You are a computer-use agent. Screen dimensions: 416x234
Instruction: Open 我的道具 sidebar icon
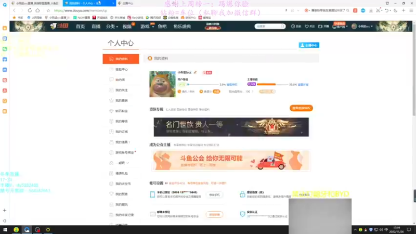click(x=111, y=142)
